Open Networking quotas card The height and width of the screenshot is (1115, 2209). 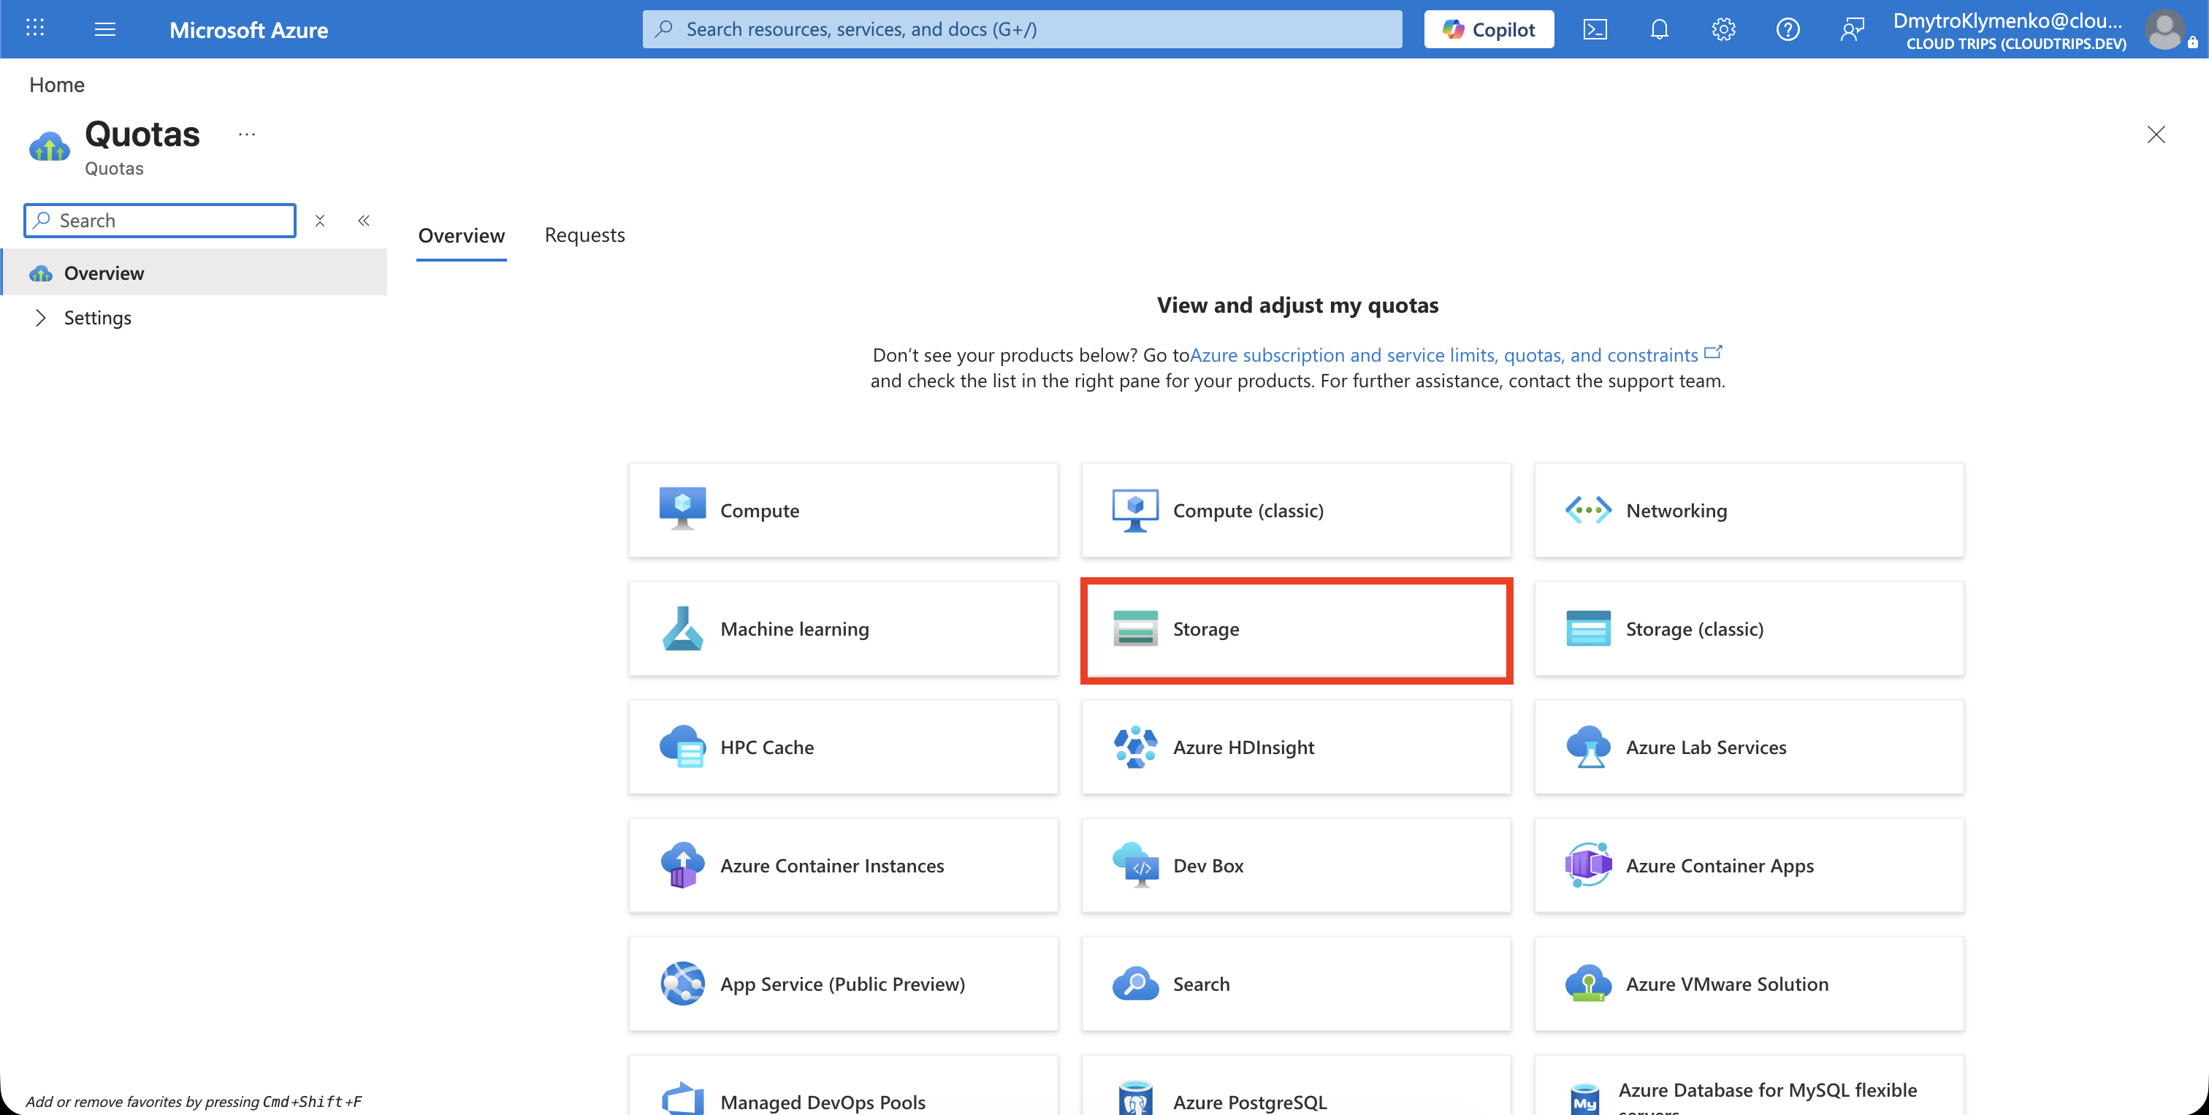click(x=1749, y=510)
